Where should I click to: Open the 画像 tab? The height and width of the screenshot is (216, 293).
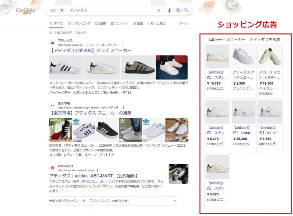click(x=101, y=23)
